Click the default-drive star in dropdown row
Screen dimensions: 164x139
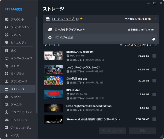pyautogui.click(x=84, y=29)
